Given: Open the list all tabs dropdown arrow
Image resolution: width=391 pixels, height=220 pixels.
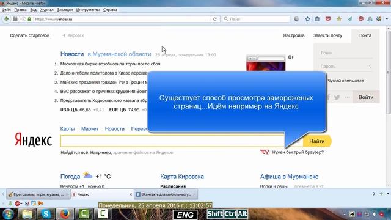Looking at the screenshot, I should point(388,194).
